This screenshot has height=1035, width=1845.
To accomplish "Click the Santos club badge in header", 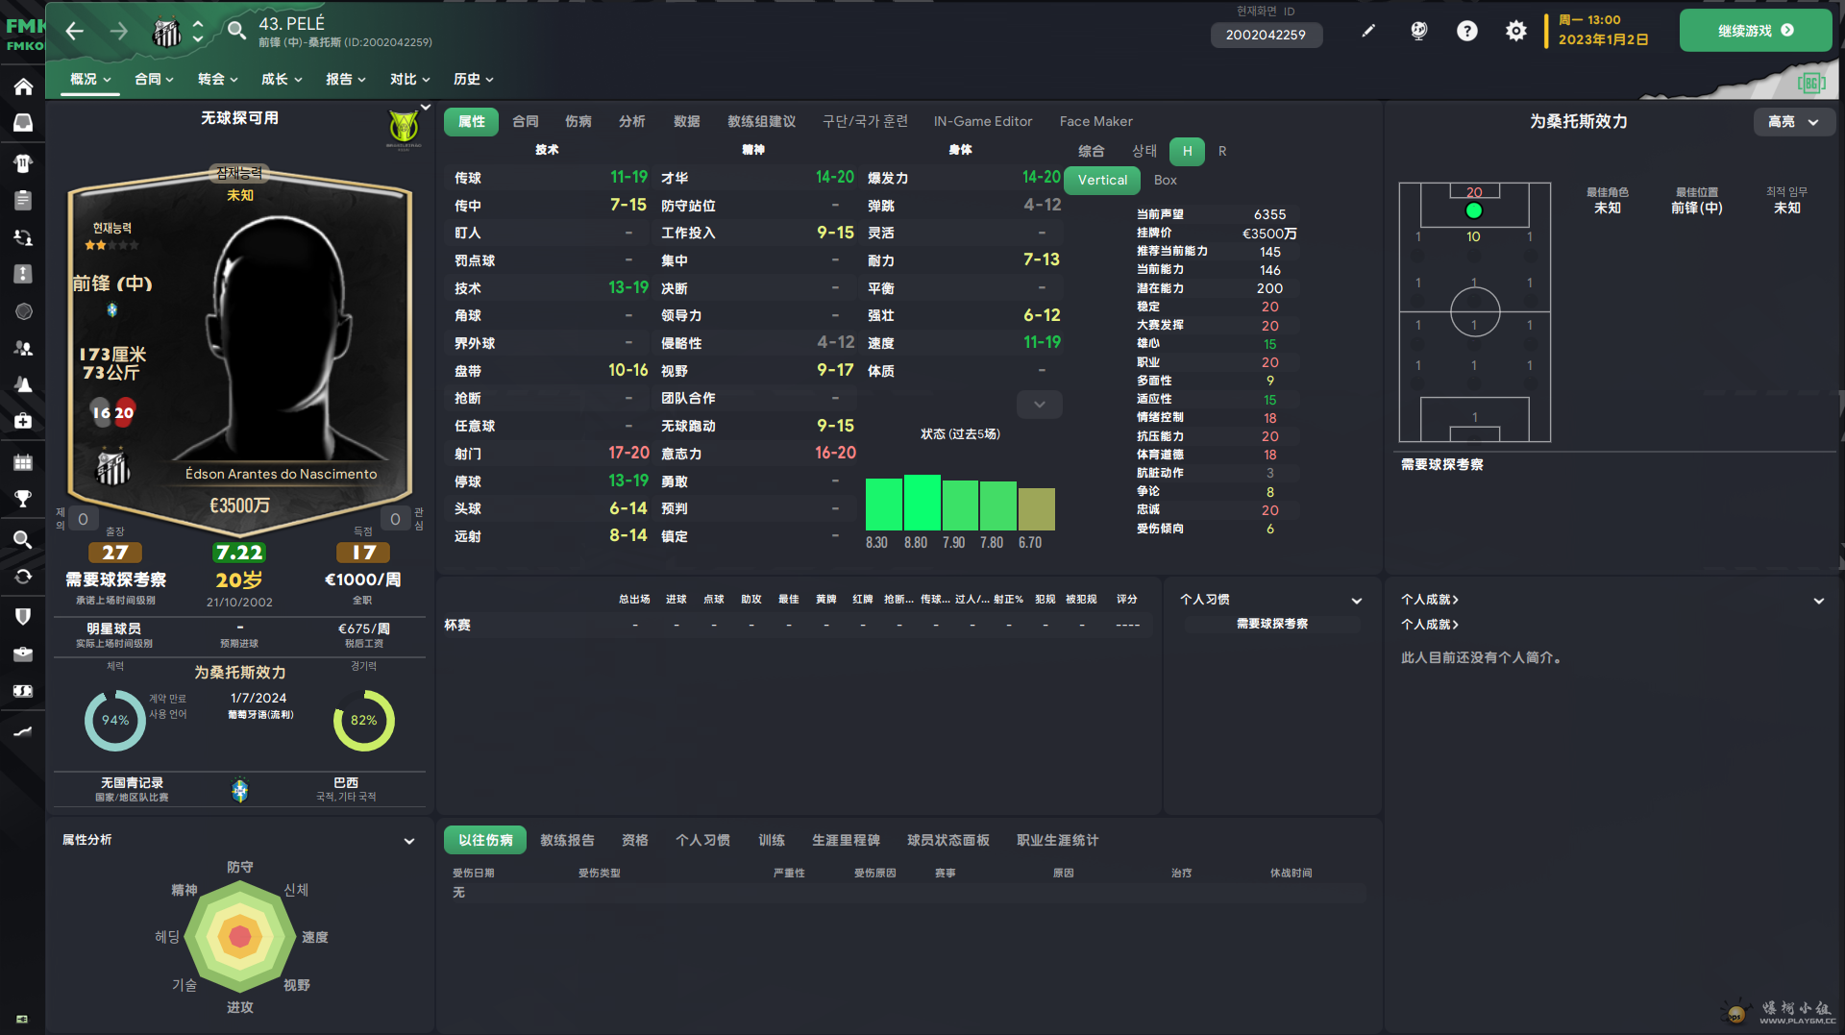I will point(167,34).
